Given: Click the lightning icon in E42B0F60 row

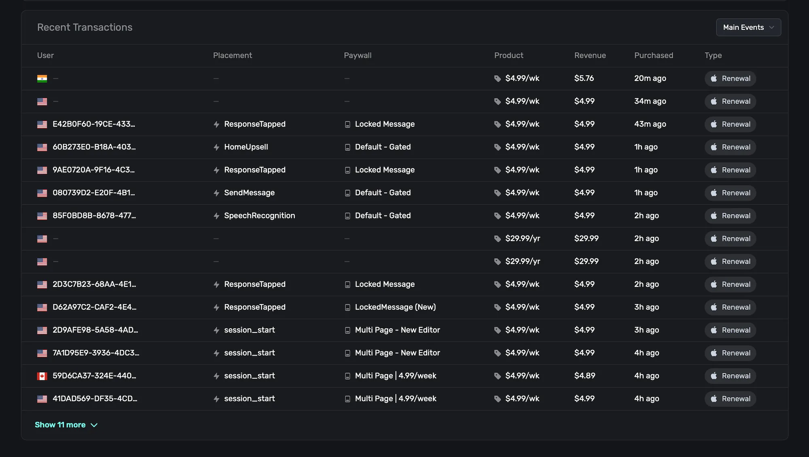Looking at the screenshot, I should [216, 124].
